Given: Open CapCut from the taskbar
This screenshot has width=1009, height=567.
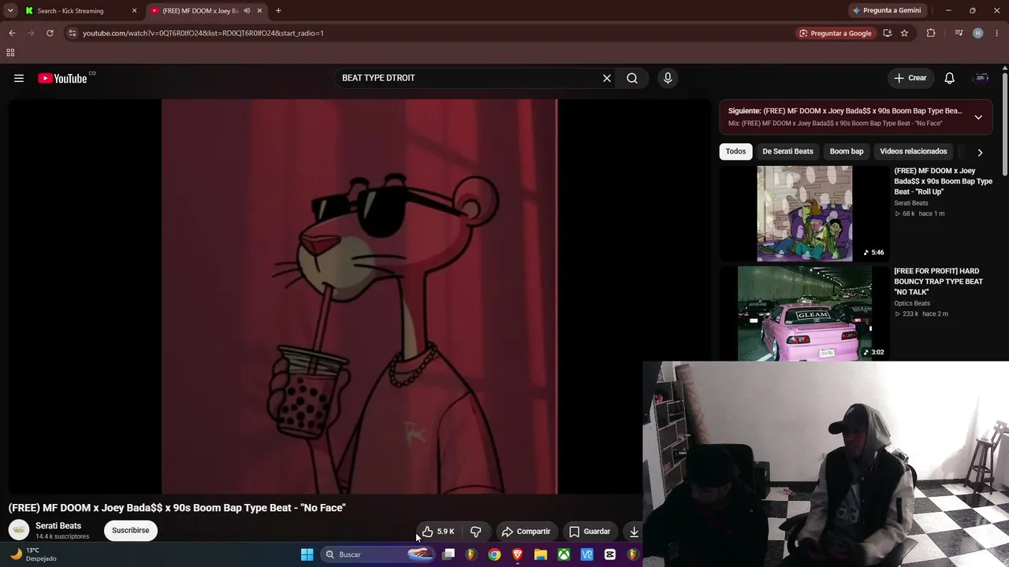Looking at the screenshot, I should pos(610,554).
